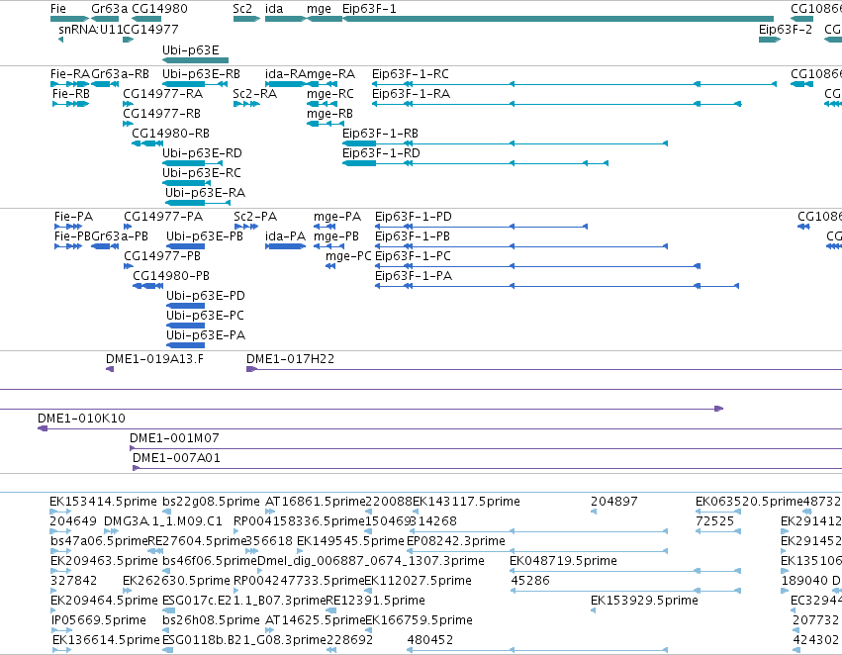This screenshot has height=655, width=842.
Task: Select the DME1-010K10 clone line
Action: [439, 428]
